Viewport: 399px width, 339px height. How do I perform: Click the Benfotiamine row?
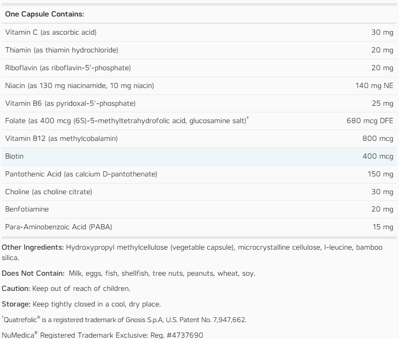tap(199, 209)
